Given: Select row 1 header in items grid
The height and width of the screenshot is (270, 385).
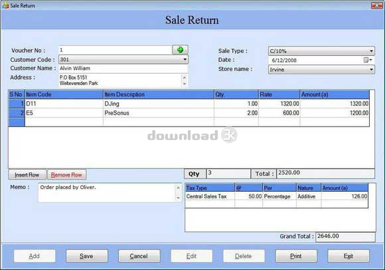Looking at the screenshot, I should [17, 103].
